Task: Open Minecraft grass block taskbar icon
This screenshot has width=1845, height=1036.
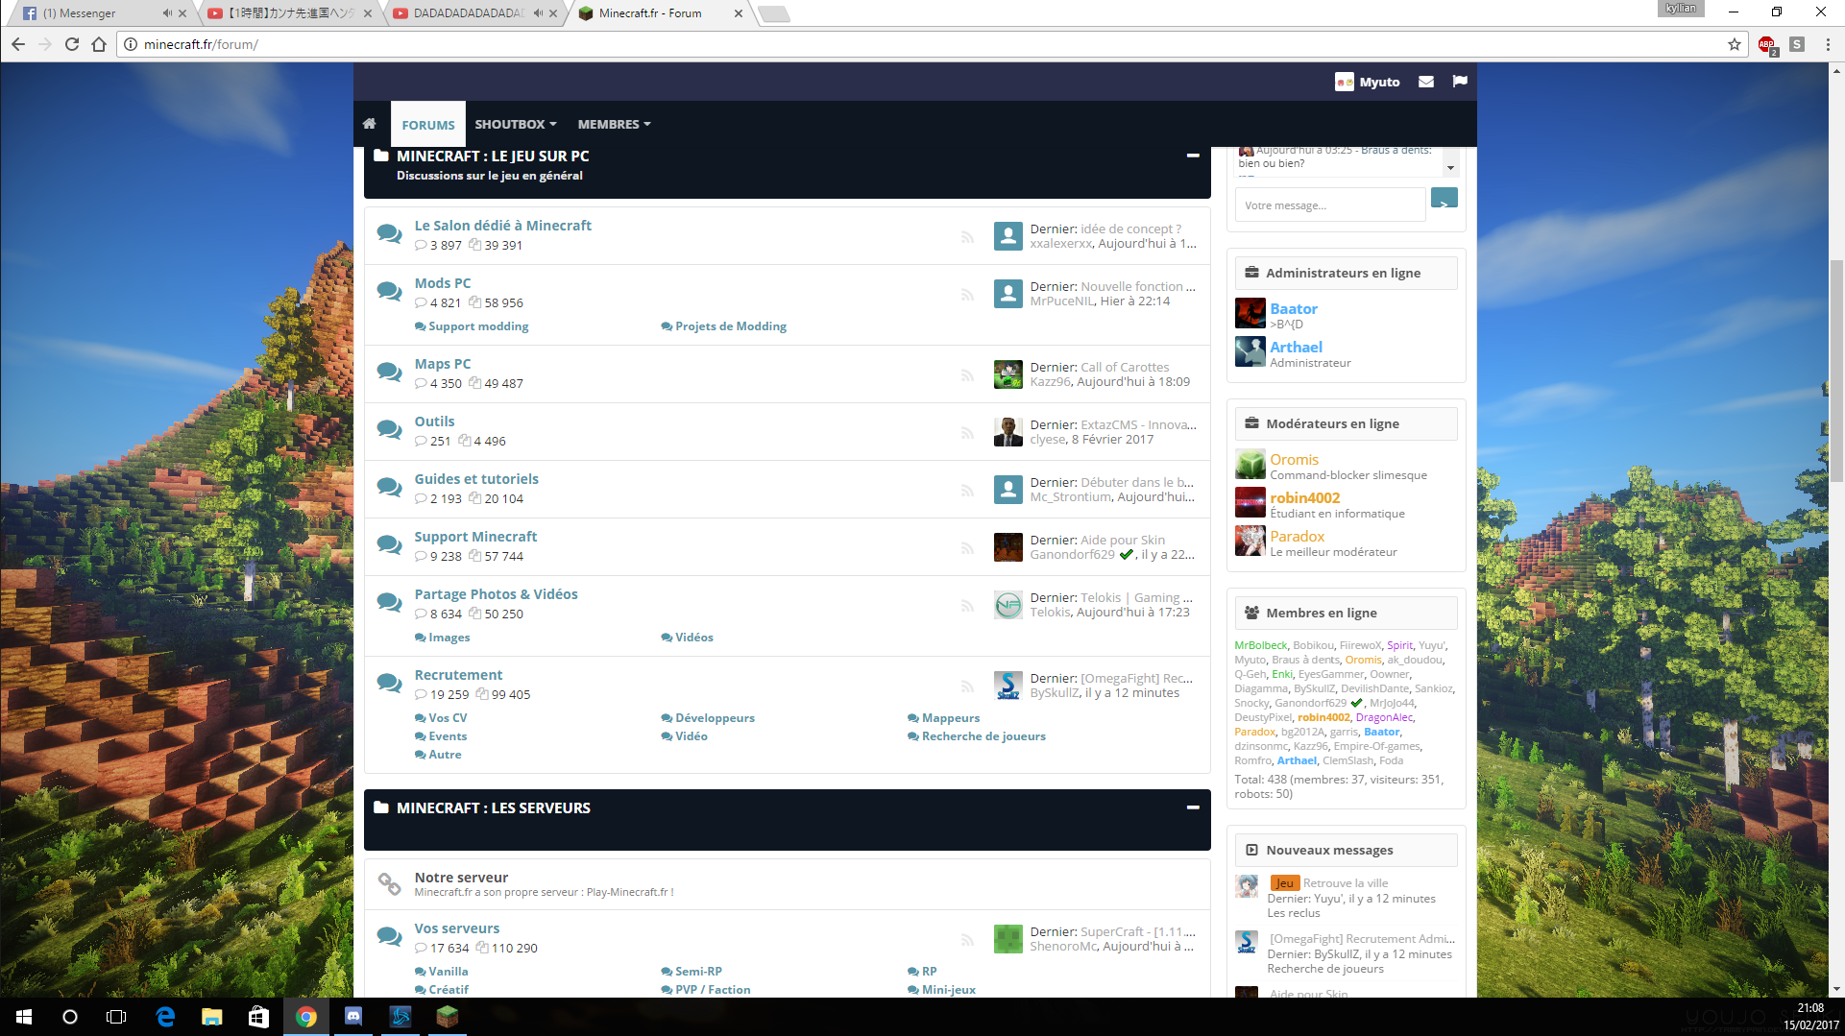Action: tap(447, 1017)
